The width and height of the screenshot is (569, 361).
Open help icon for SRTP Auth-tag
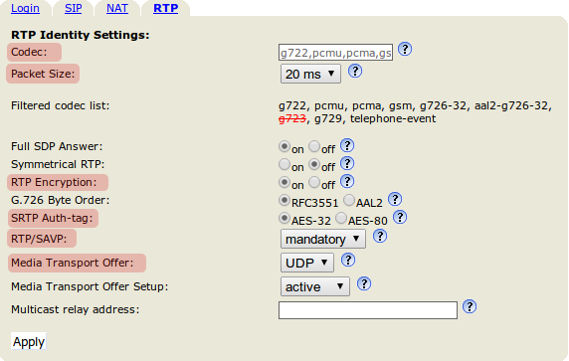coord(400,218)
